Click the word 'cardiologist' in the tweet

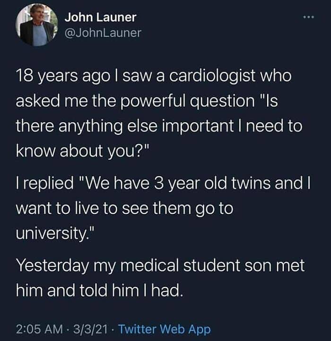(x=212, y=76)
